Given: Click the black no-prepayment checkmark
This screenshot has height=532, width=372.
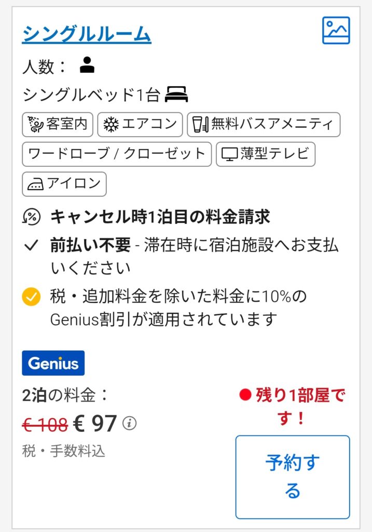Looking at the screenshot, I should 31,245.
